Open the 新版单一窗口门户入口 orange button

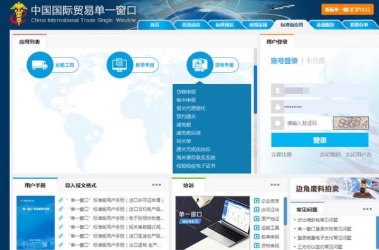pyautogui.click(x=347, y=9)
